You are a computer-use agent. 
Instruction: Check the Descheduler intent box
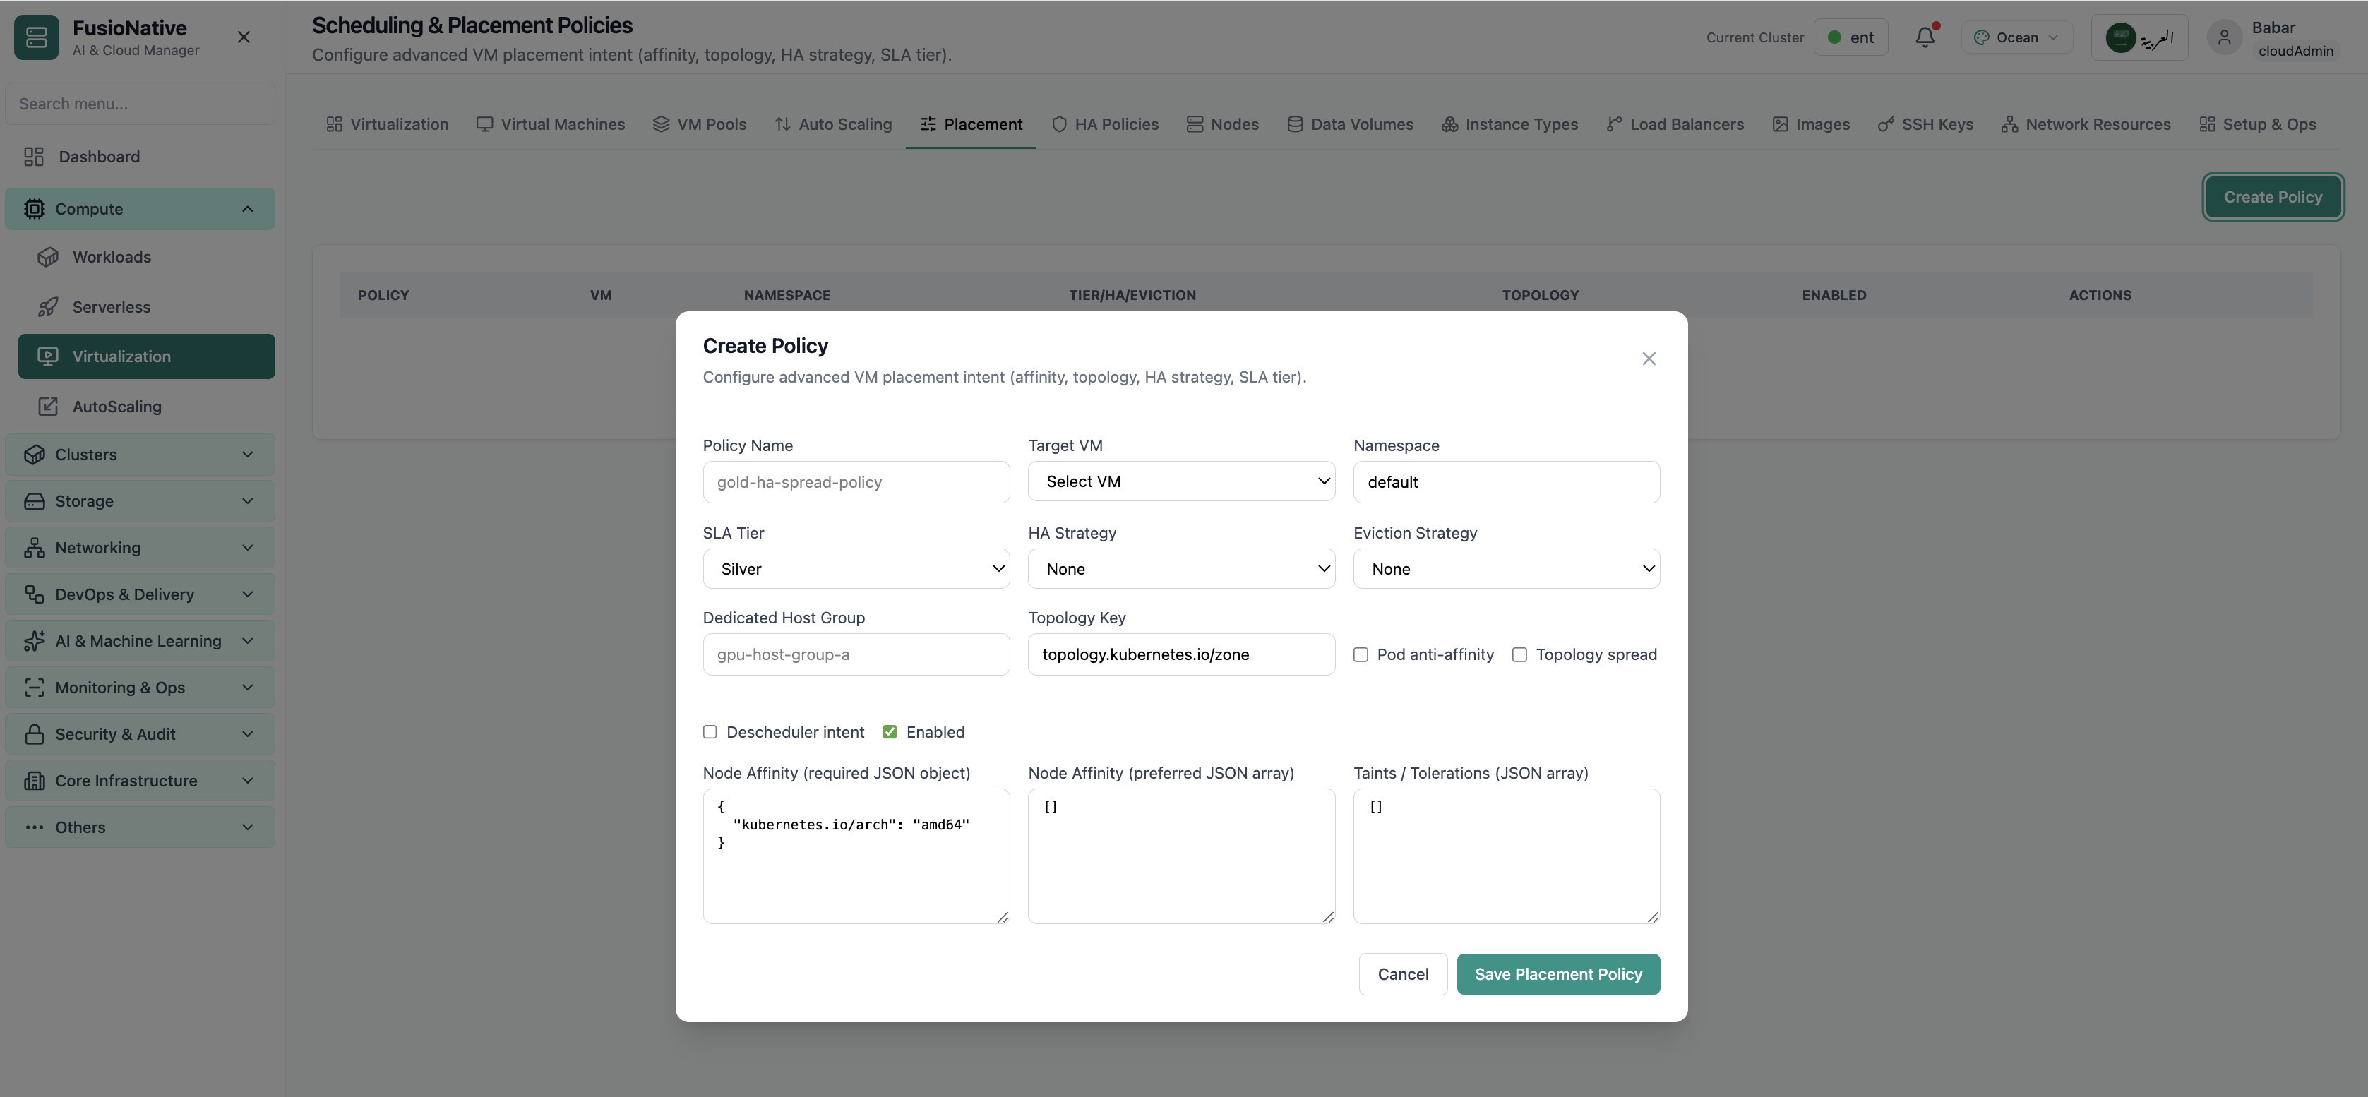pyautogui.click(x=710, y=732)
